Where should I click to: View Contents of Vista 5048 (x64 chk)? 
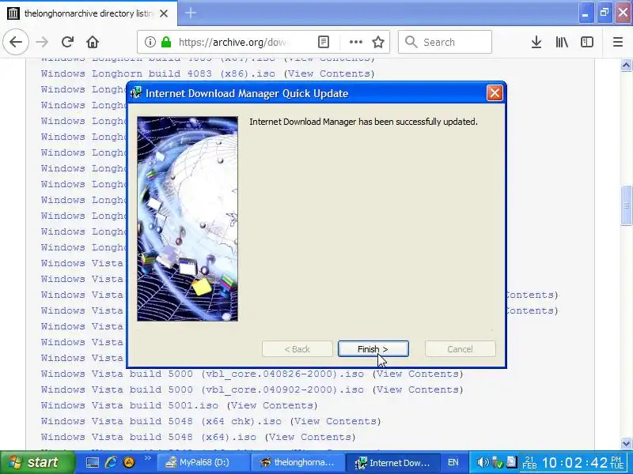[335, 421]
